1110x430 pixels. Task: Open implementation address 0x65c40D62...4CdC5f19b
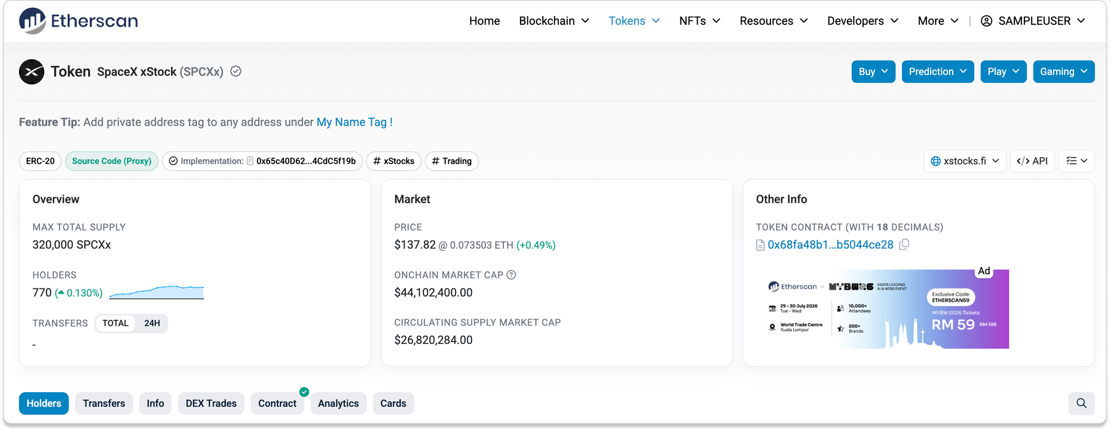coord(306,161)
